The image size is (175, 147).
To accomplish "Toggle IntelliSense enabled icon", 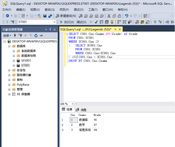I will click(112, 22).
